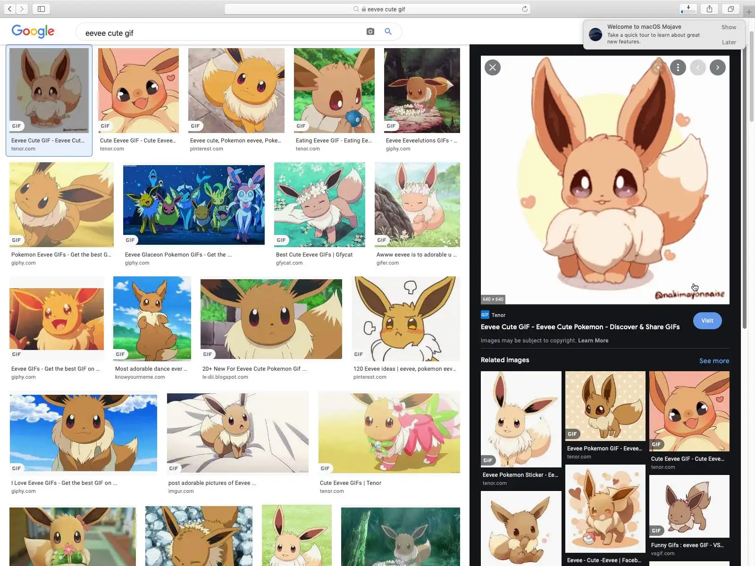This screenshot has width=755, height=566.
Task: Click the gfycat.com source link
Action: 289,263
